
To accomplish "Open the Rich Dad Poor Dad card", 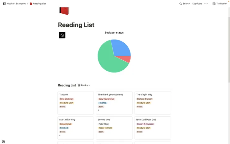I will tap(153, 128).
